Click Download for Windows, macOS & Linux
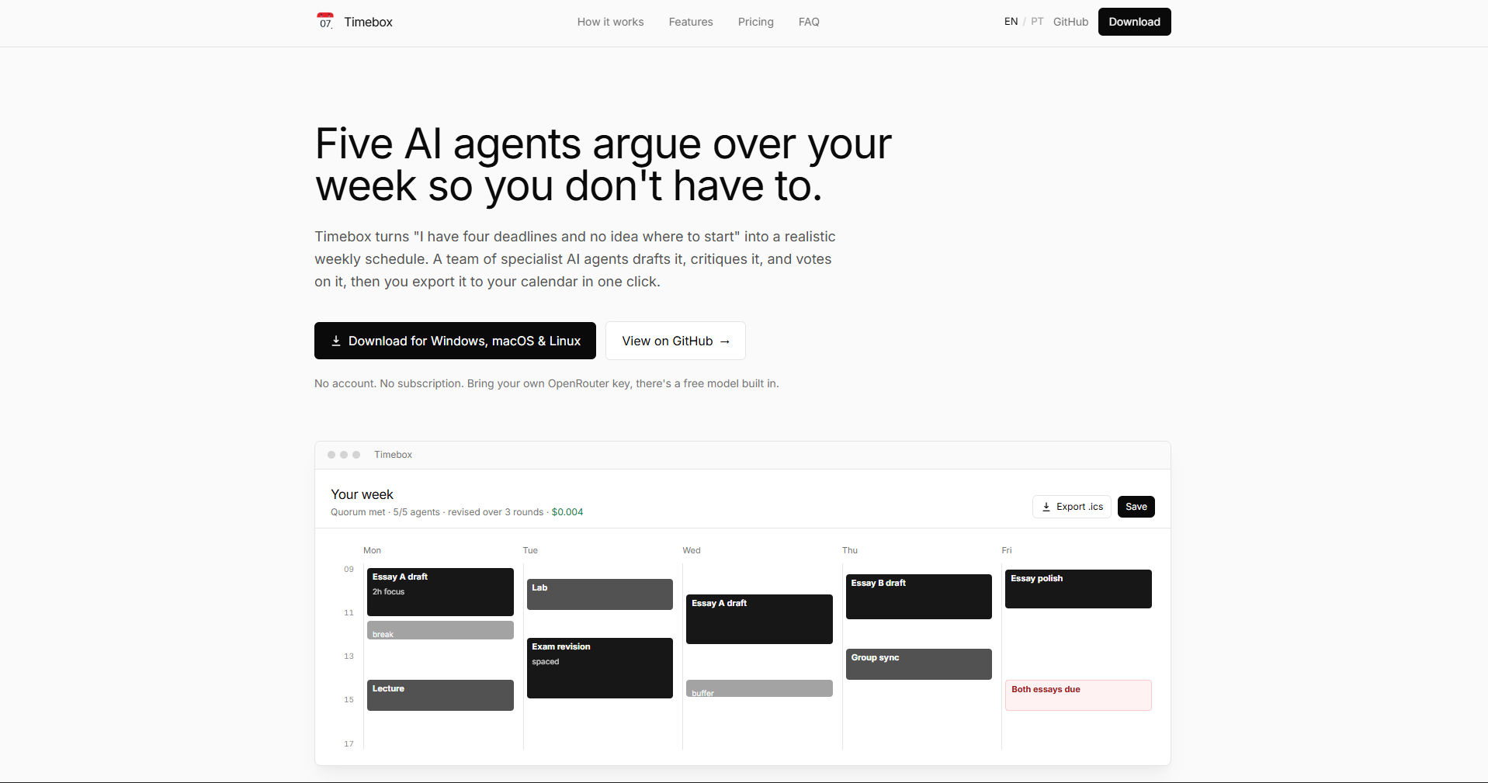The image size is (1488, 783). tap(455, 341)
